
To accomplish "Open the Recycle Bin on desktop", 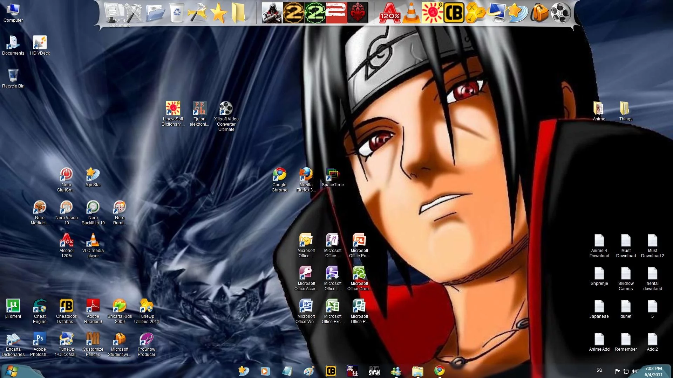I will (13, 78).
